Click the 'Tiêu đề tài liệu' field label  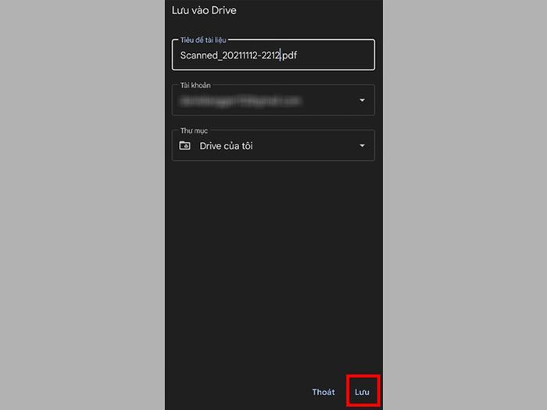click(x=203, y=40)
